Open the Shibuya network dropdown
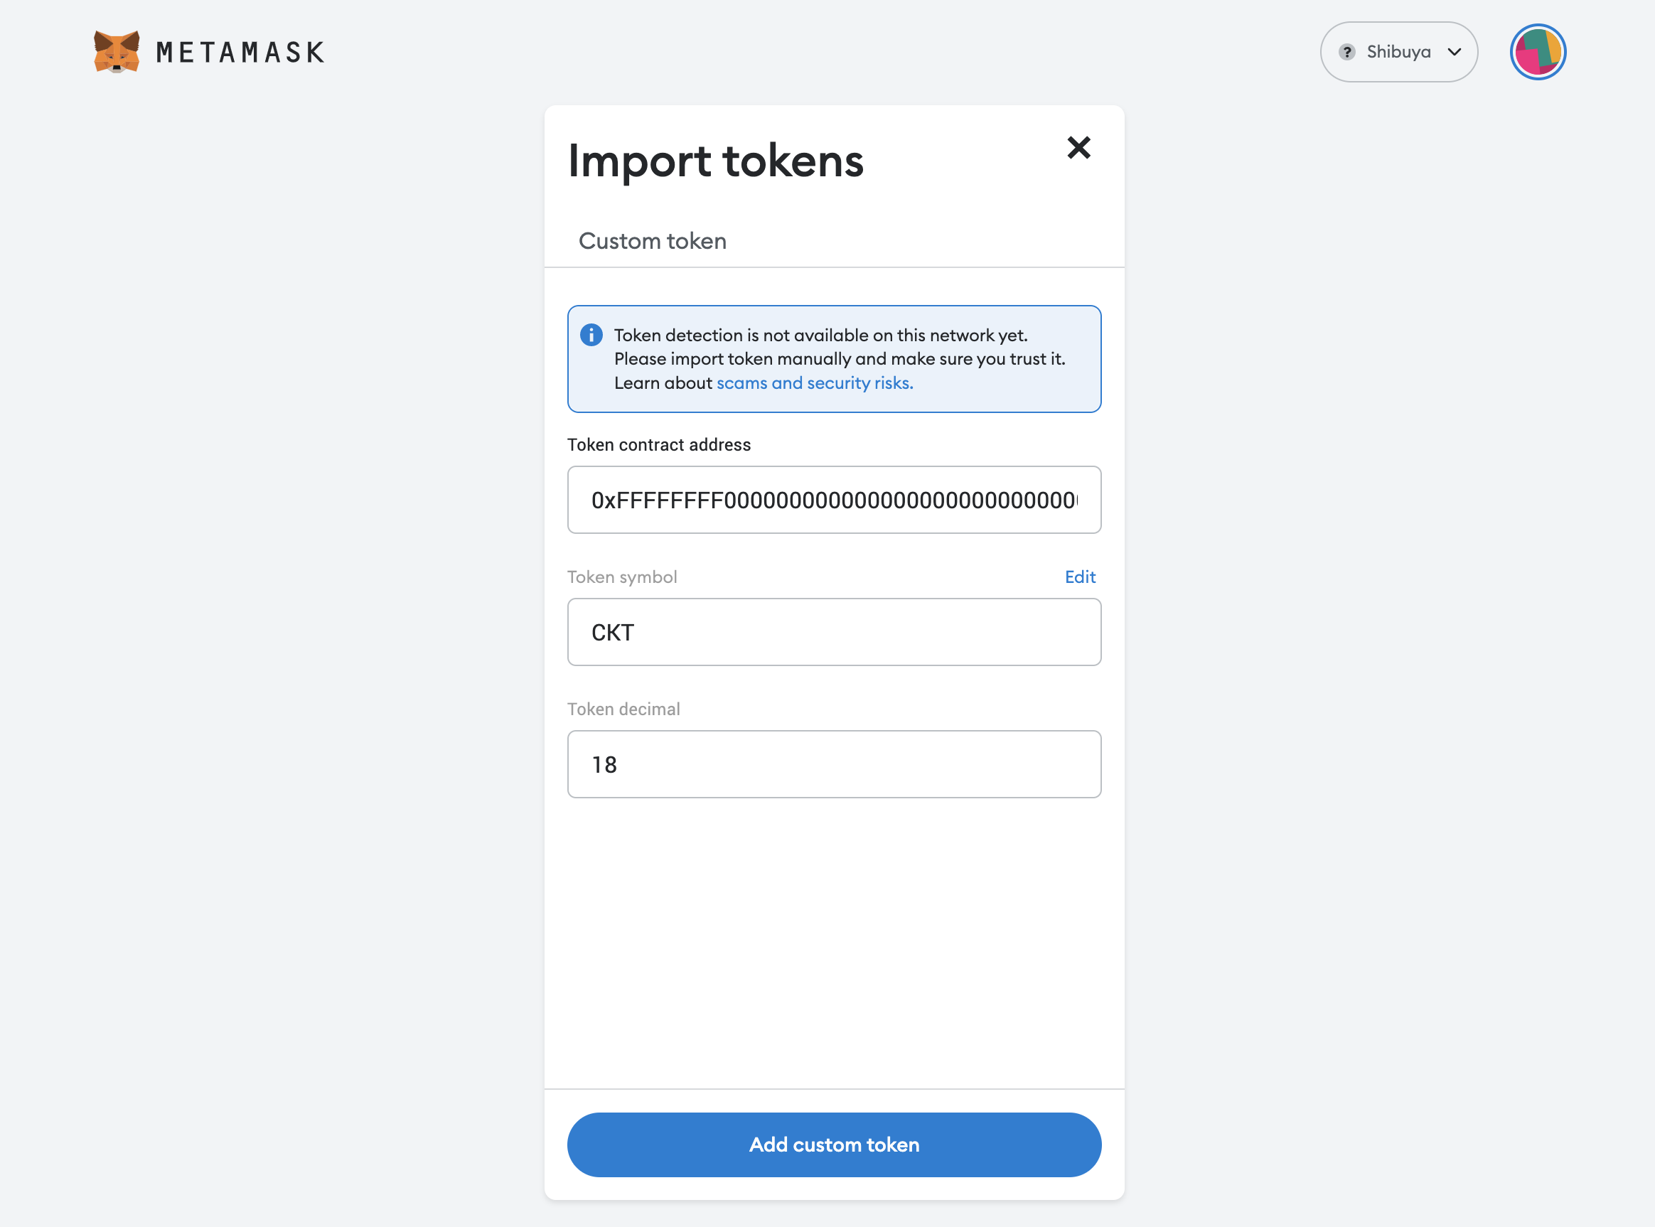1655x1227 pixels. (x=1398, y=52)
